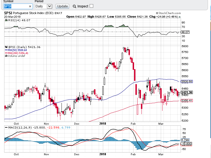The image size is (211, 158).
Task: Click the RSI value label 48.07
Action: 185,32
